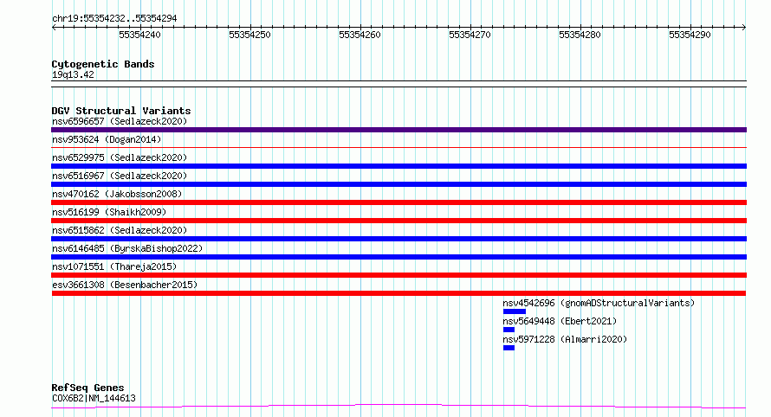Image resolution: width=771 pixels, height=417 pixels.
Task: Select the nsv6515862 (Sedlazeck2020) variant label
Action: tap(120, 230)
